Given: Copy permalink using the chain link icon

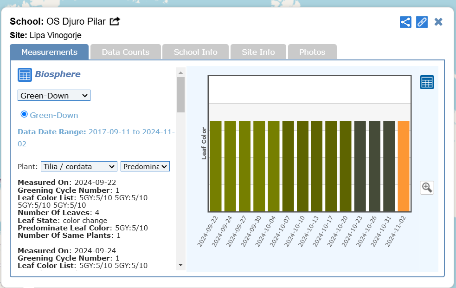Looking at the screenshot, I should pyautogui.click(x=422, y=22).
